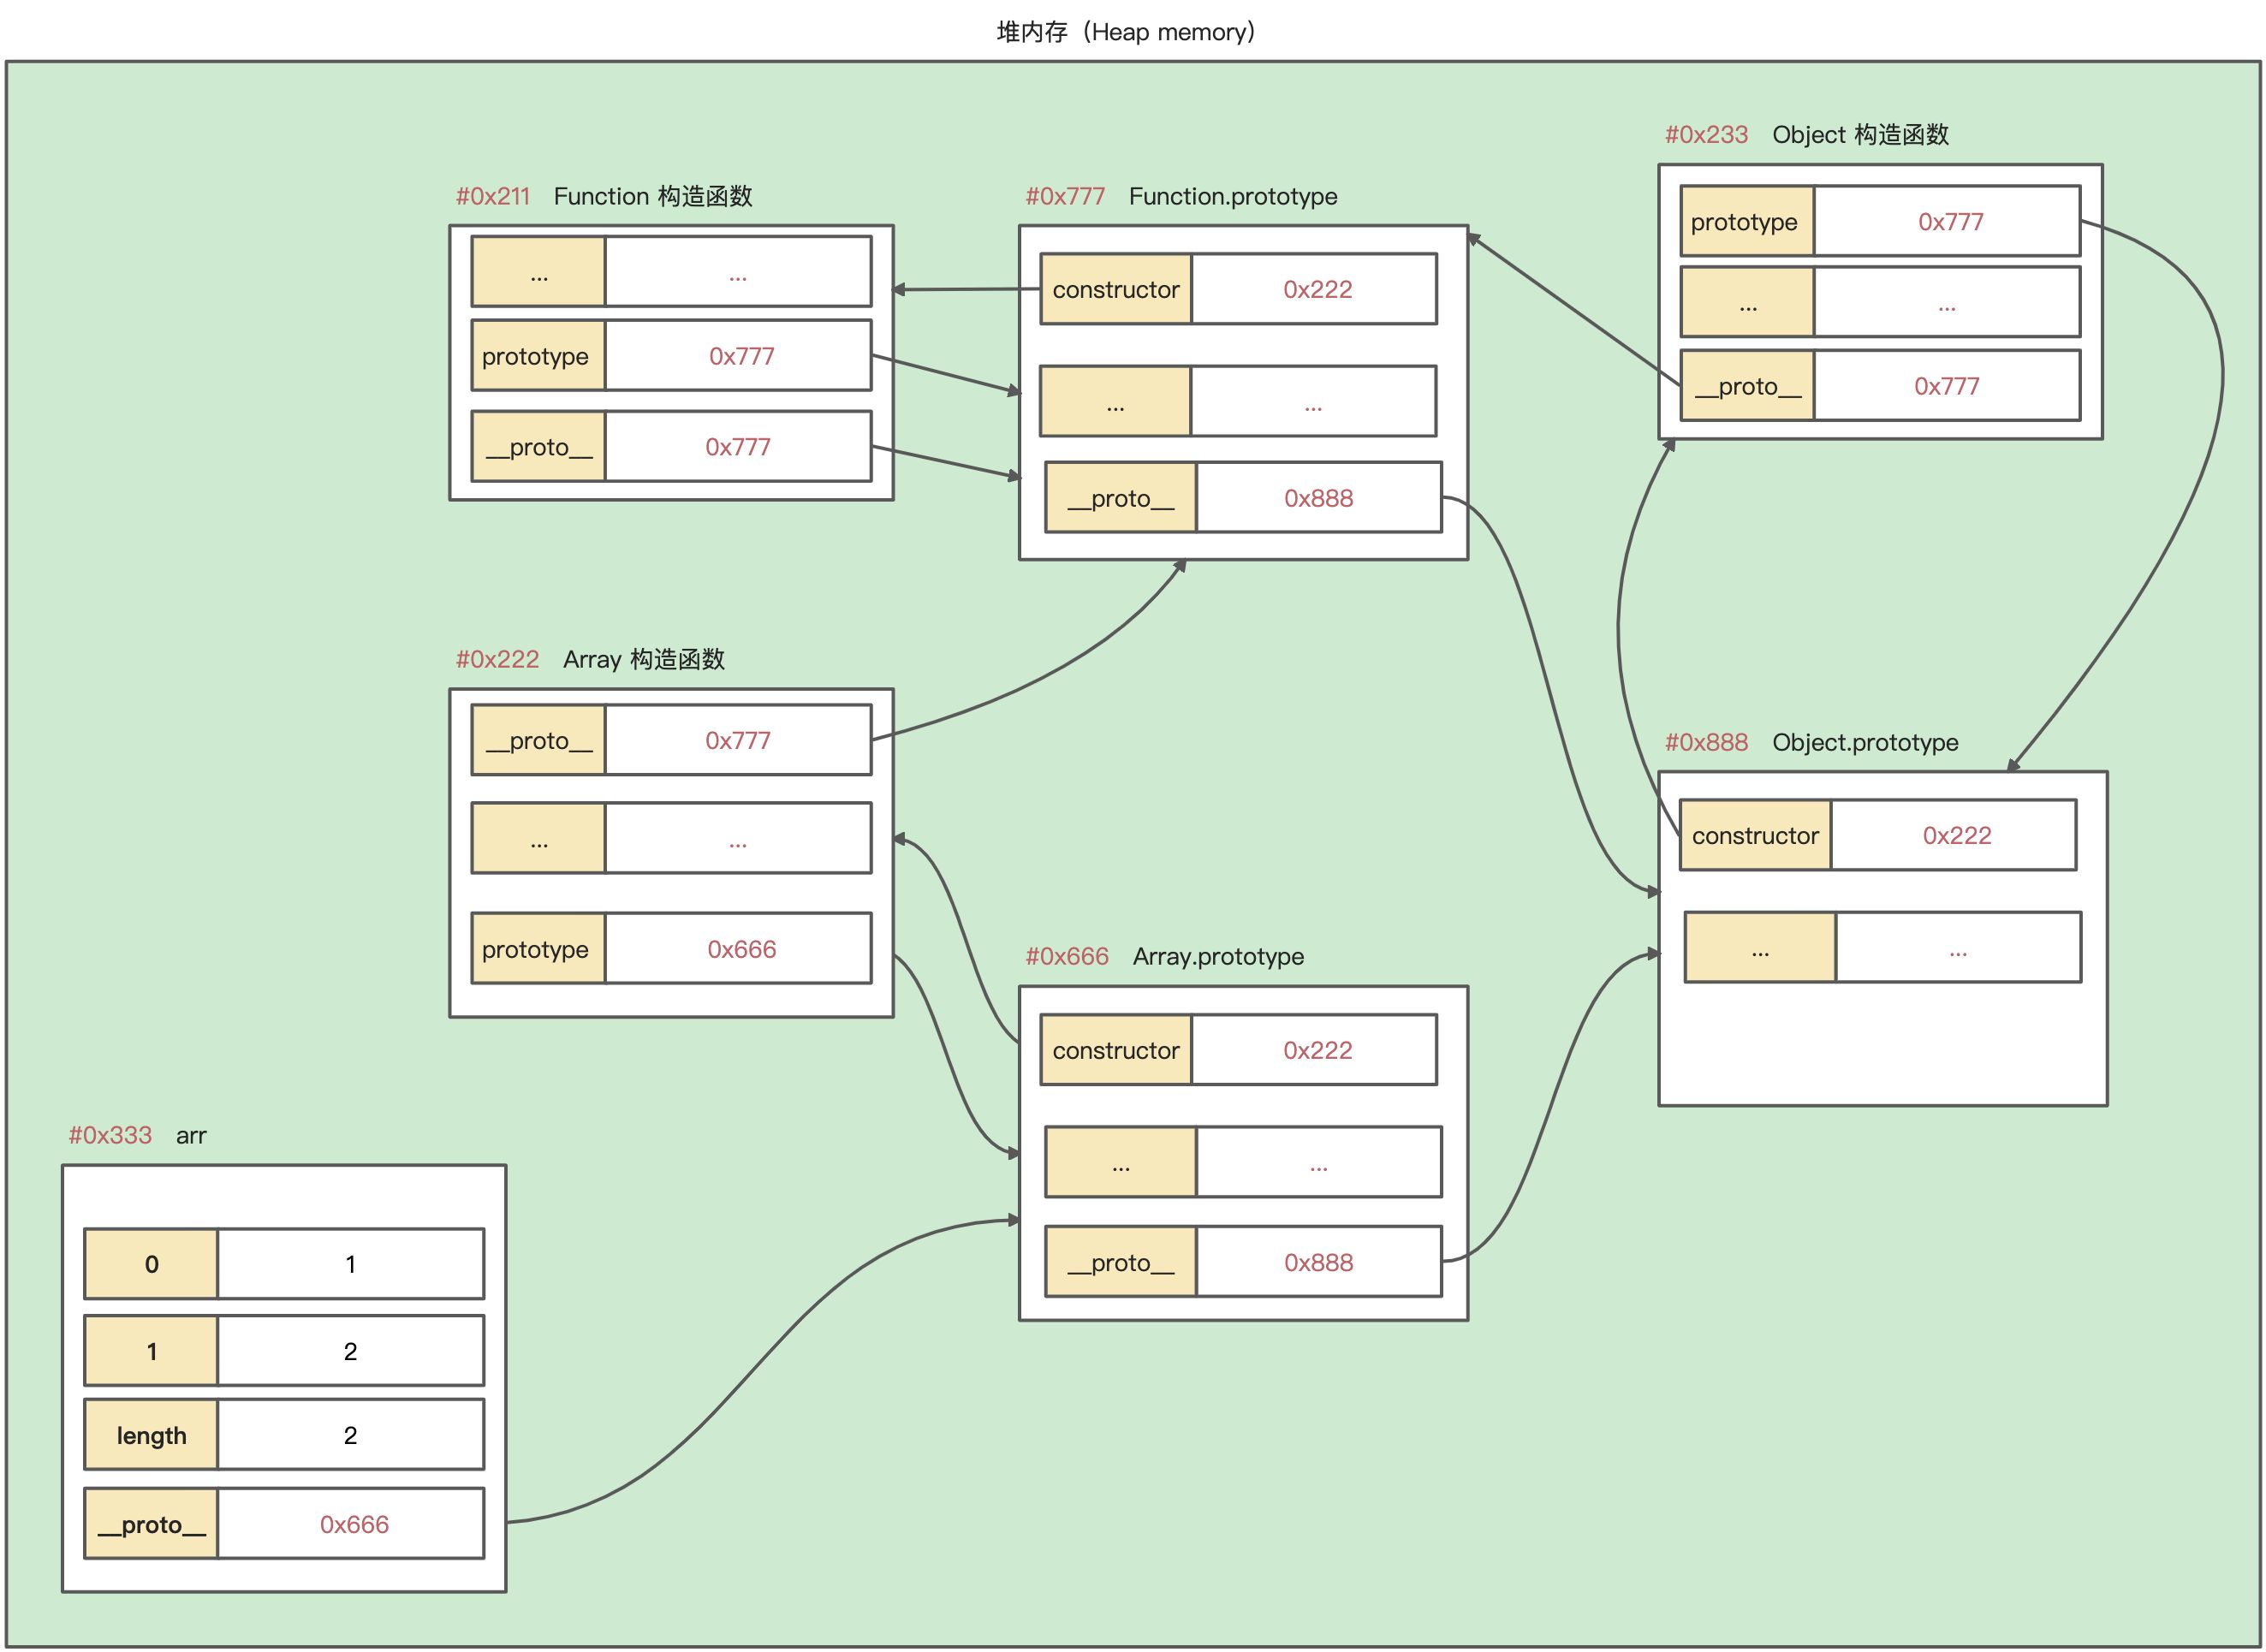Click prototype key cell in Object constructor box
This screenshot has height=1652, width=2266.
coord(1745,222)
